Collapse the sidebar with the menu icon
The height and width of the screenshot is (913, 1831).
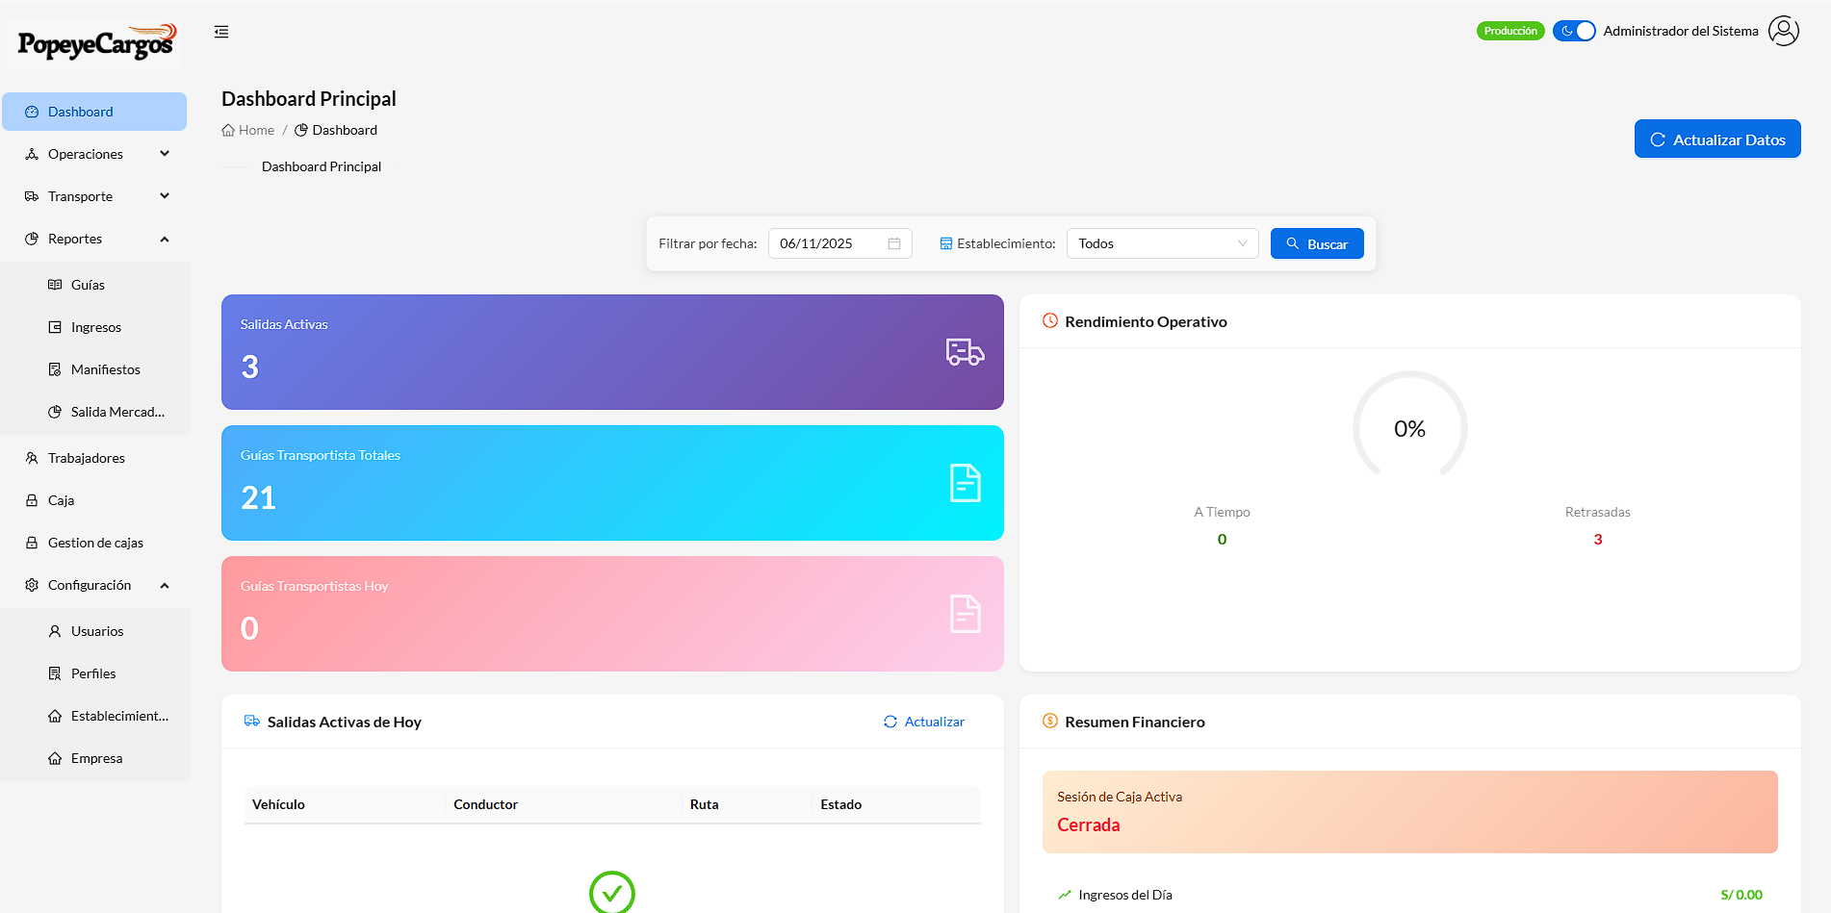[x=221, y=32]
